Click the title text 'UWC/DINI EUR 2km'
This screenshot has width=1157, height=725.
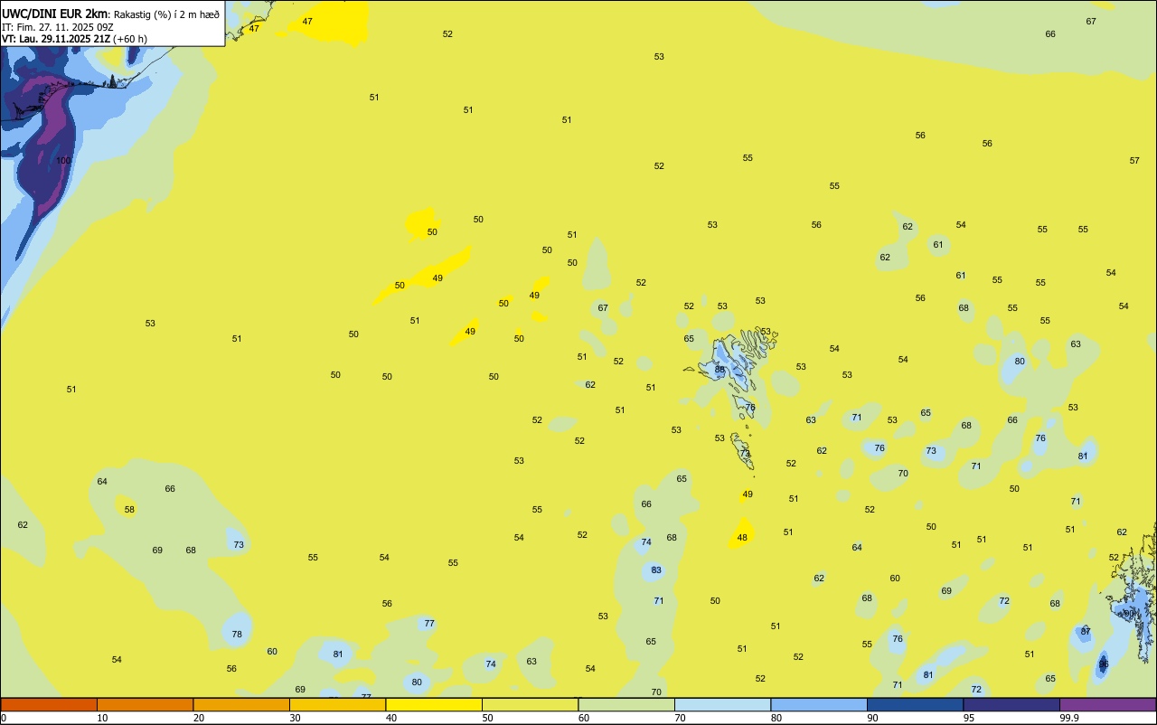(56, 14)
